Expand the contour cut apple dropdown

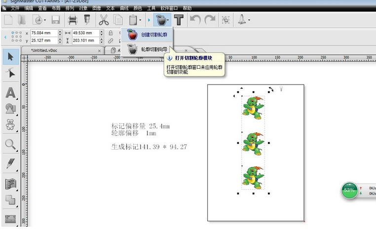point(169,20)
